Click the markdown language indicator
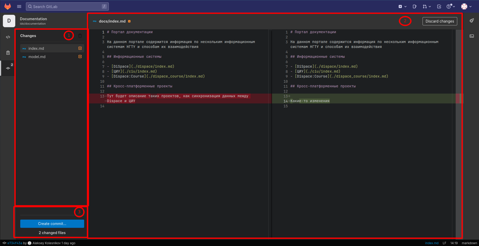 (469, 243)
